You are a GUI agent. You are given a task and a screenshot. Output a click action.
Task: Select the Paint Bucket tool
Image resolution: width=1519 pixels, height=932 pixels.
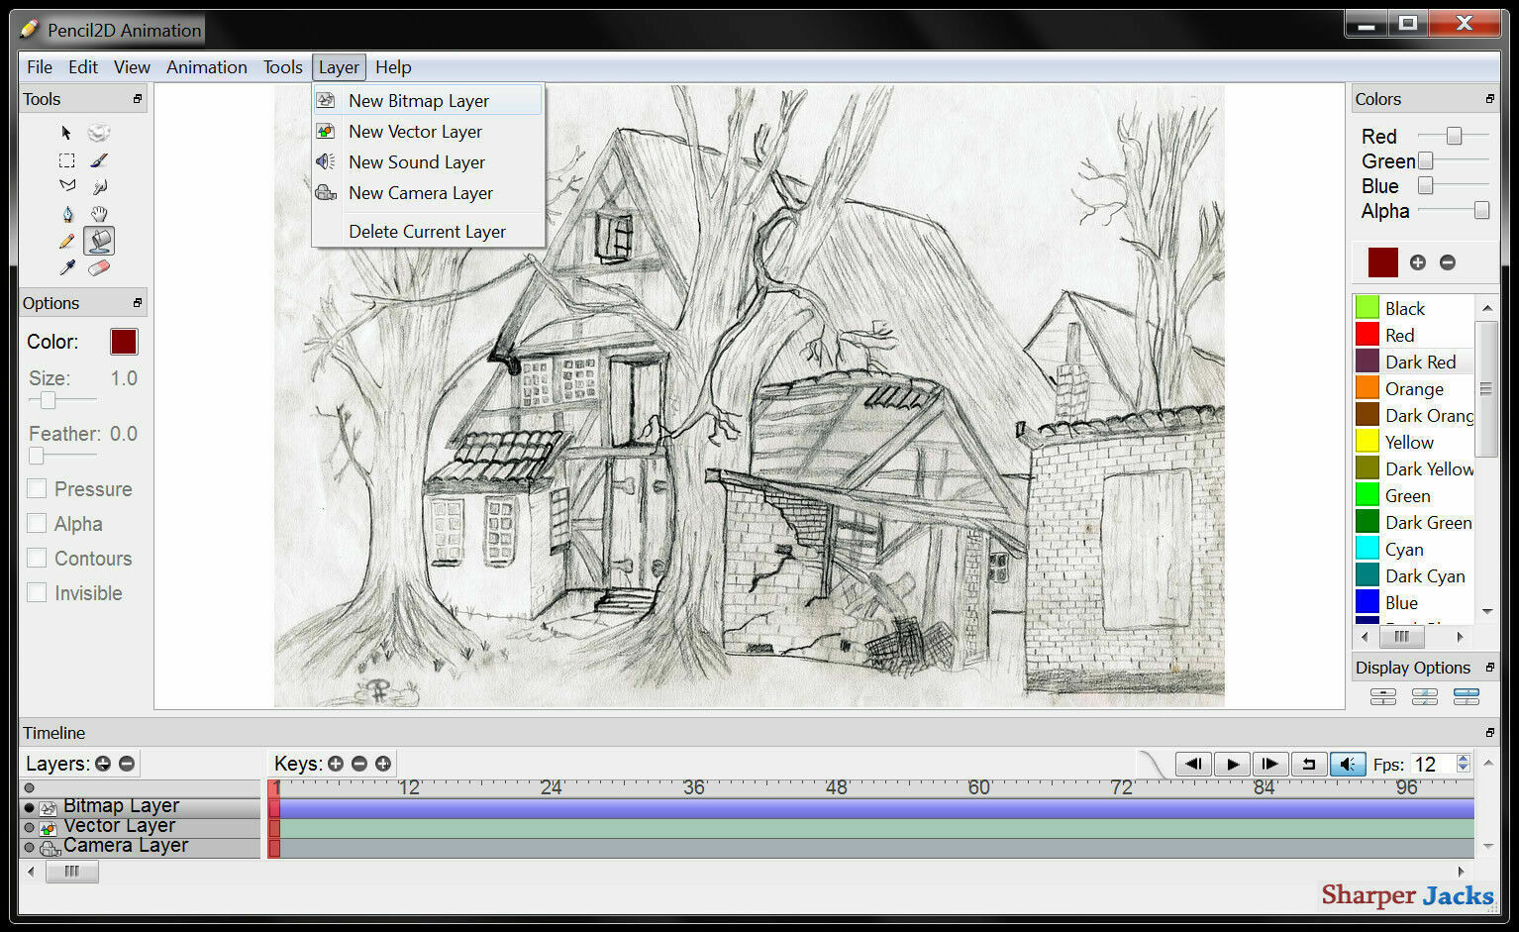tap(99, 241)
